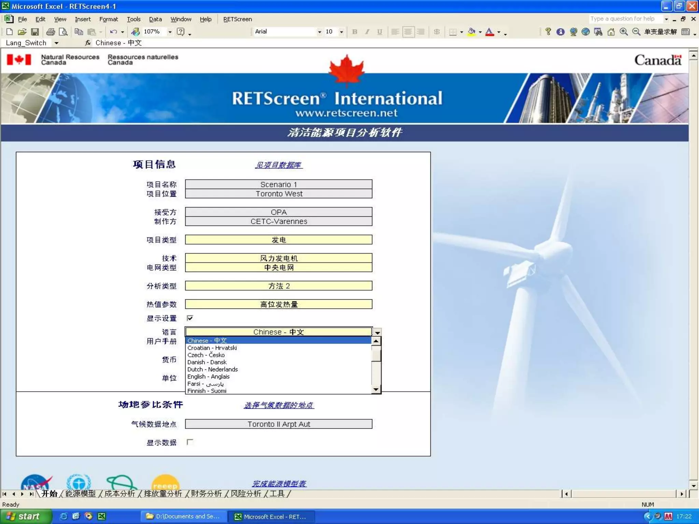Uncheck the 显示设置 checkbox

click(x=190, y=318)
